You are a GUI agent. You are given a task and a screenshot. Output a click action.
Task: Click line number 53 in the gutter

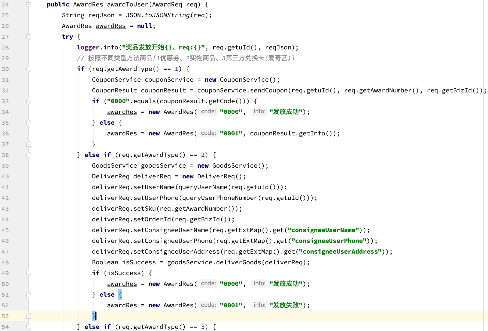tap(5, 316)
